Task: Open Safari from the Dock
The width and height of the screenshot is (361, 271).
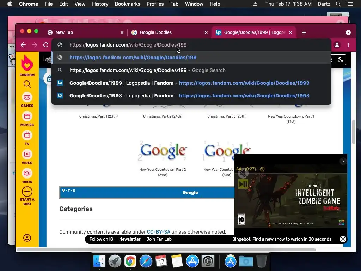Action: [x=146, y=261]
